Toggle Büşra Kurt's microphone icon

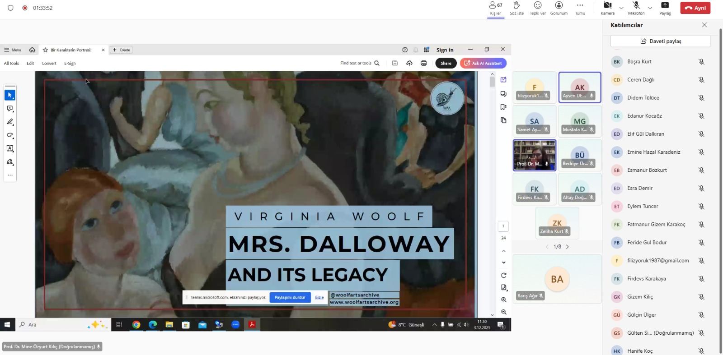point(701,62)
